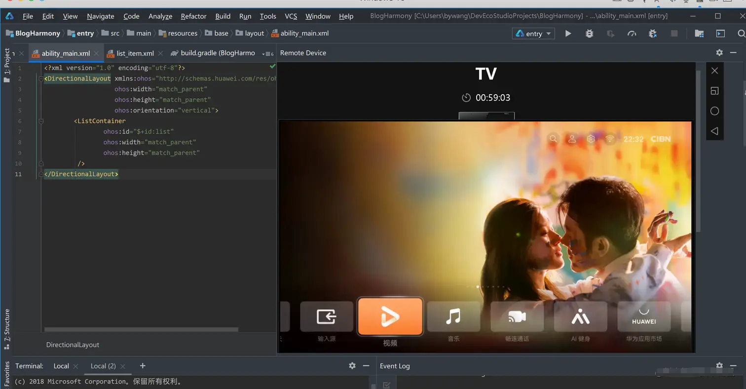Click resources folder in breadcrumb

[178, 34]
